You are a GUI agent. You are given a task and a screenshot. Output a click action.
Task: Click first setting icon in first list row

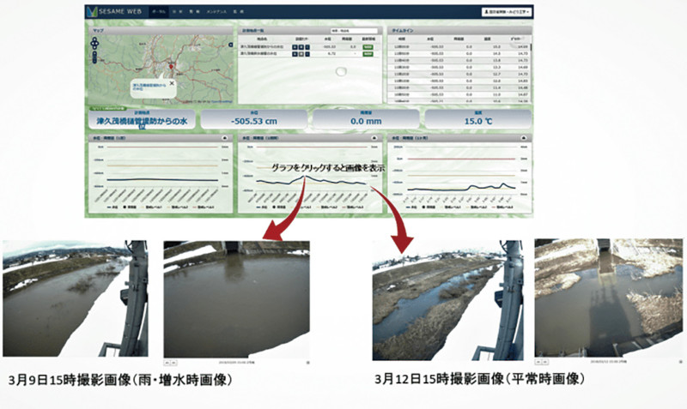click(x=295, y=47)
